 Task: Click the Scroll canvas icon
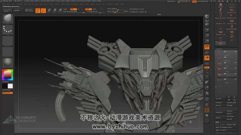[x=207, y=25]
